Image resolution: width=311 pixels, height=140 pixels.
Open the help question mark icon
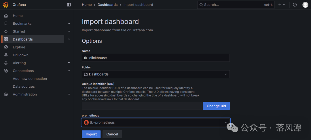point(295,5)
